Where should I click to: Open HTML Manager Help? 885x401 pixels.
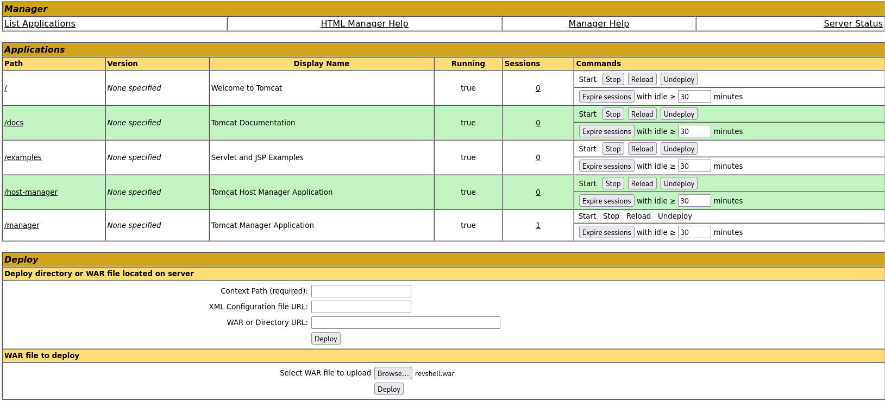point(364,23)
